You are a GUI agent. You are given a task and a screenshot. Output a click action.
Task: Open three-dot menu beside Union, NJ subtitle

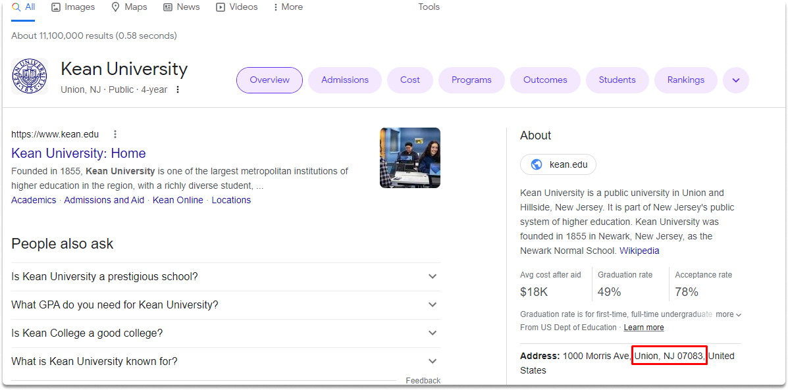[x=177, y=90]
